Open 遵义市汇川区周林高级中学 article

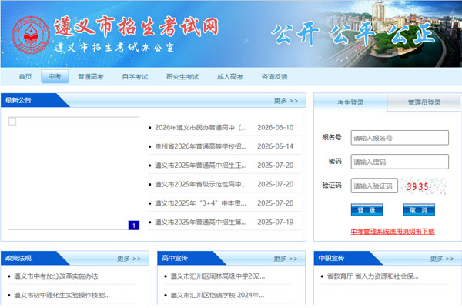[218, 276]
